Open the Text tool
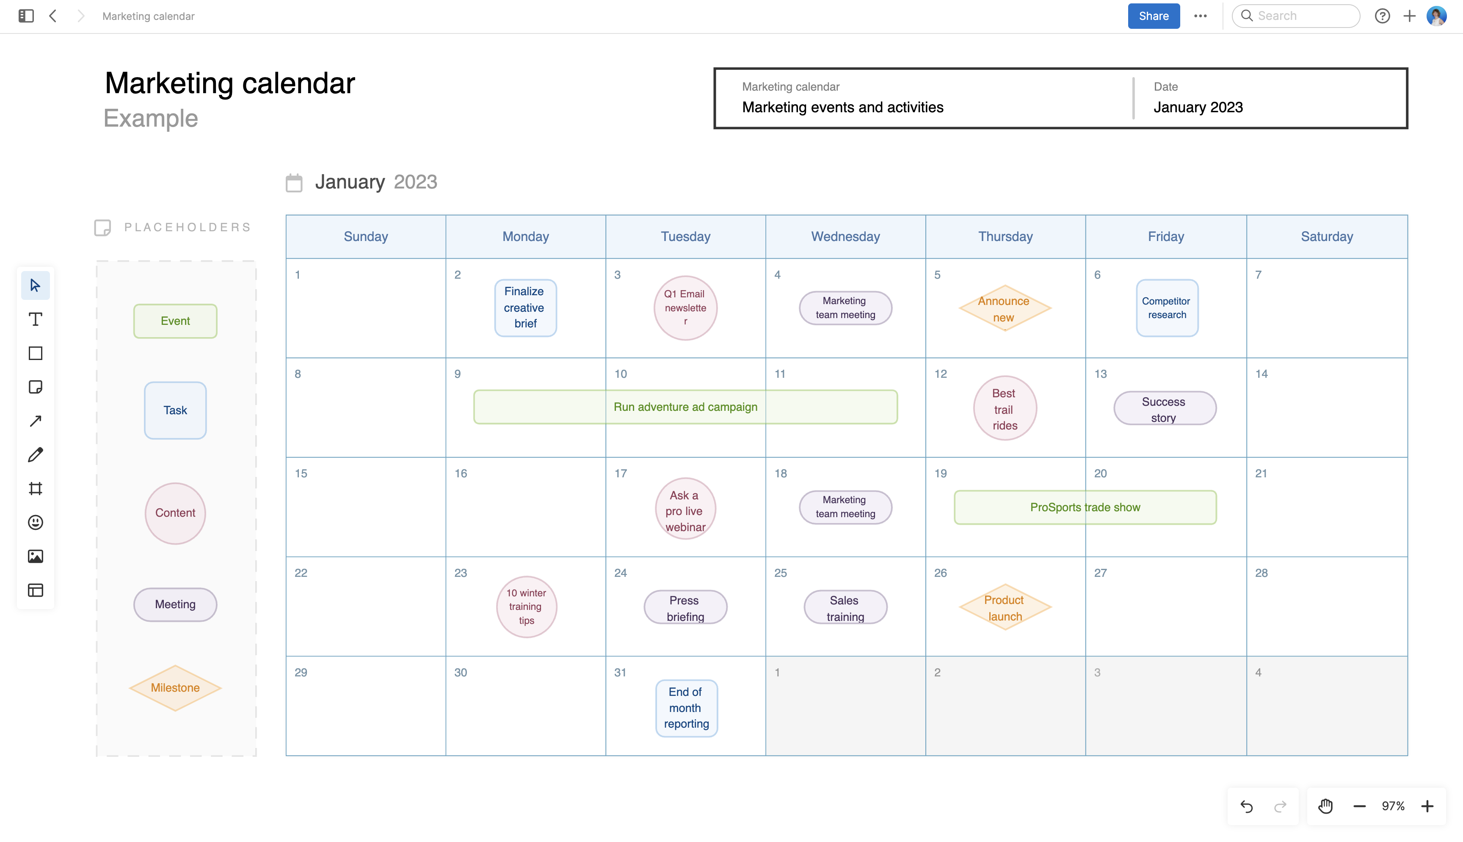Image resolution: width=1463 pixels, height=842 pixels. click(35, 319)
